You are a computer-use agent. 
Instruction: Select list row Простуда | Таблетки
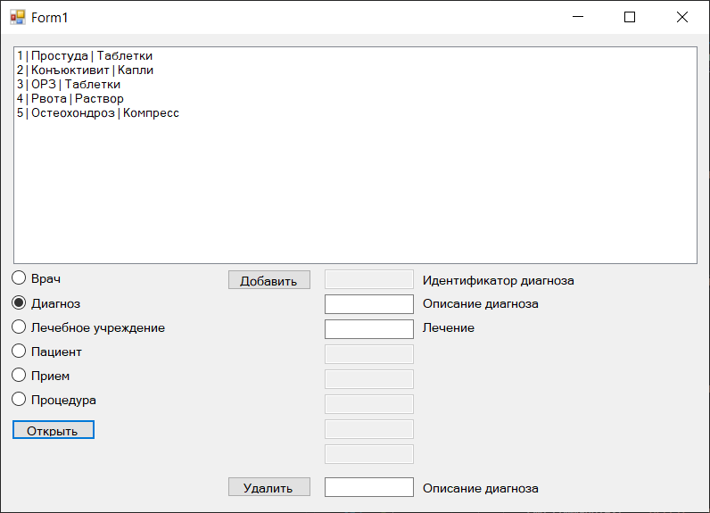(85, 55)
